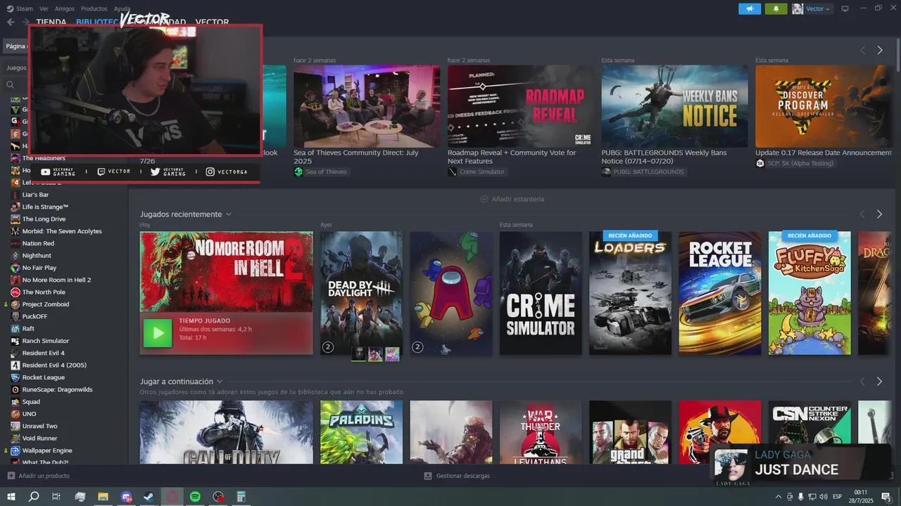Image resolution: width=901 pixels, height=506 pixels.
Task: Open the green notifications bell
Action: pyautogui.click(x=776, y=8)
